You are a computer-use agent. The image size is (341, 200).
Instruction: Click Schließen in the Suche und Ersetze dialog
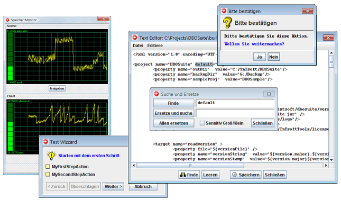(x=263, y=123)
